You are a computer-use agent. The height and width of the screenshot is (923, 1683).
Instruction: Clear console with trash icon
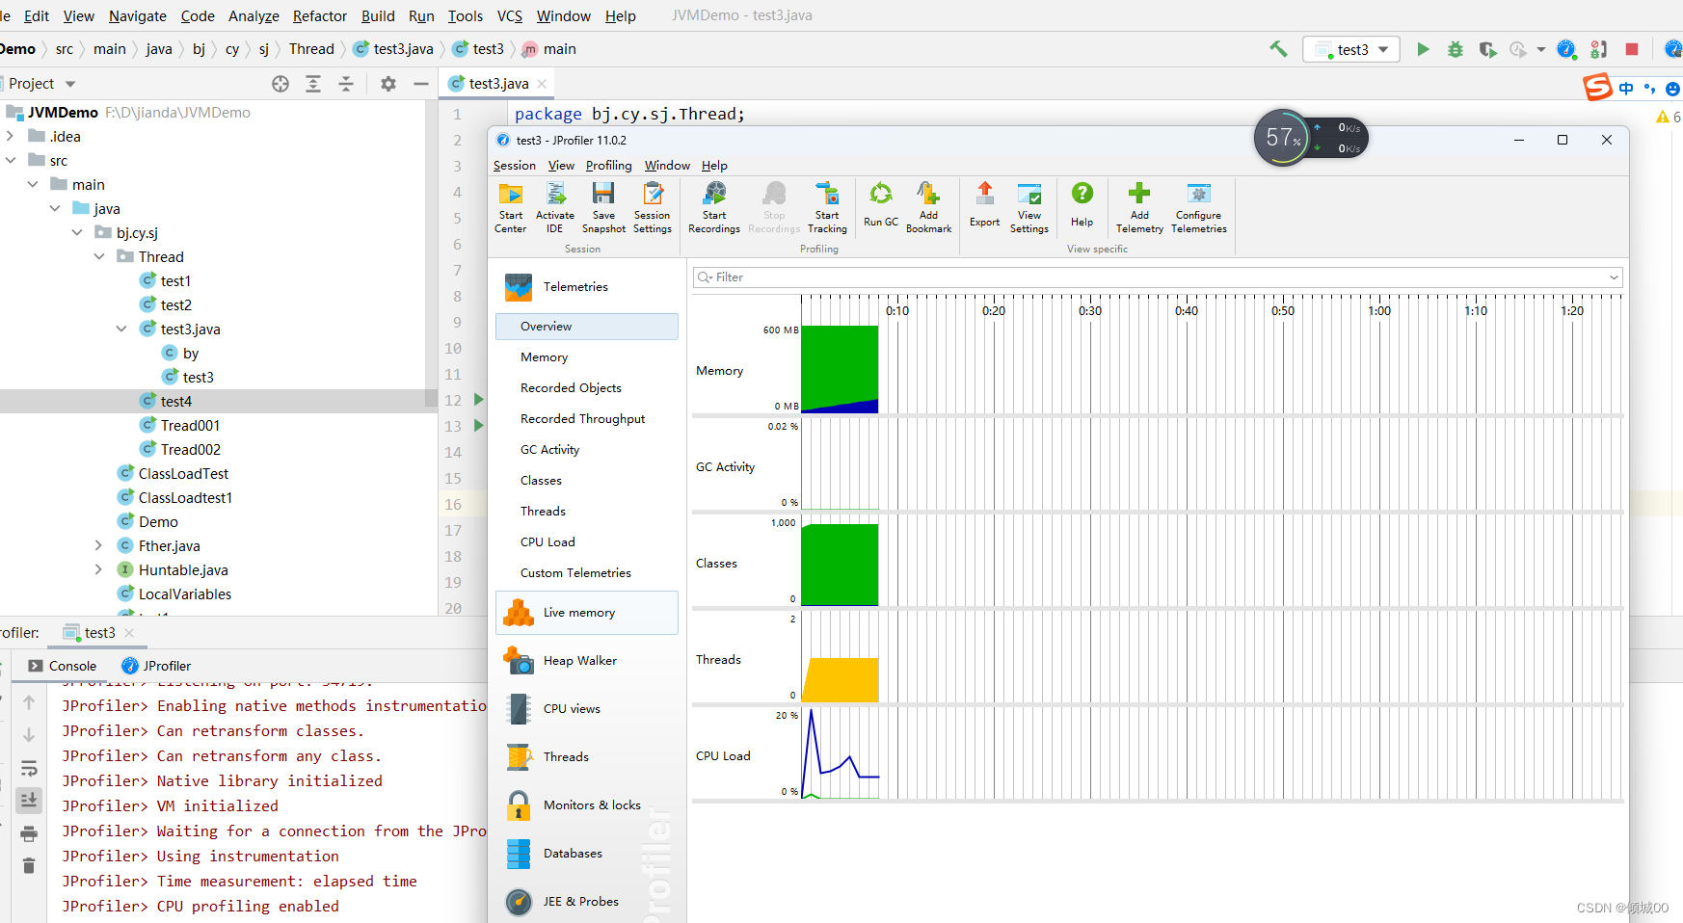coord(29,866)
